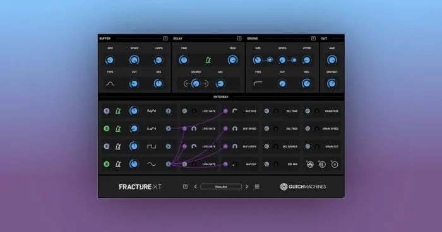
Task: Click the LFO 4 output jack
Action: (x=169, y=164)
